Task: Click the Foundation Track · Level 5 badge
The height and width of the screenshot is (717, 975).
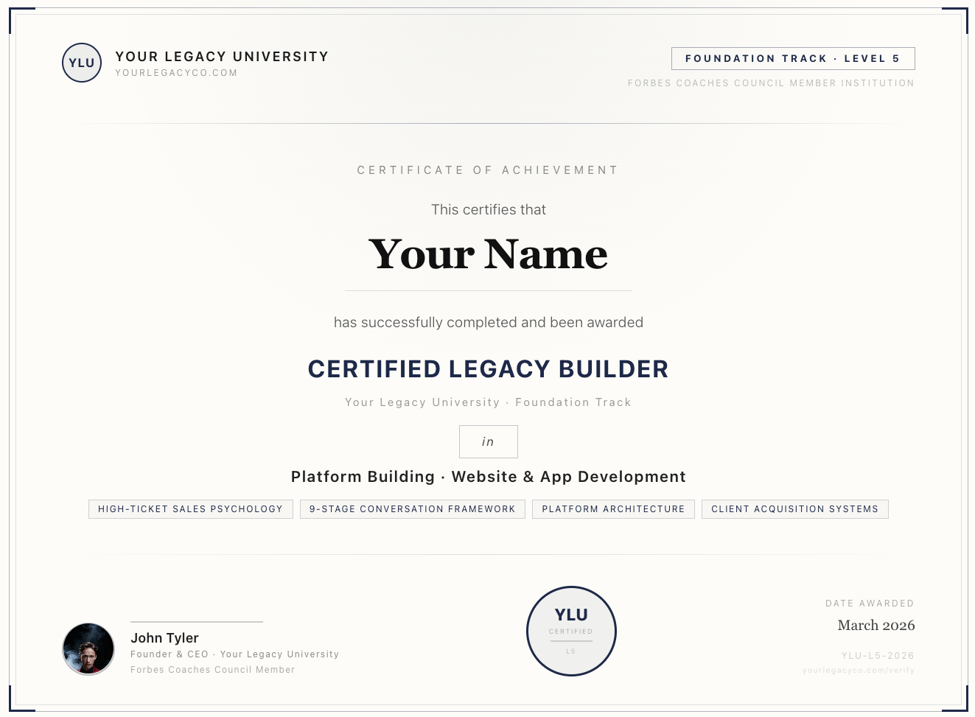Action: (x=793, y=59)
